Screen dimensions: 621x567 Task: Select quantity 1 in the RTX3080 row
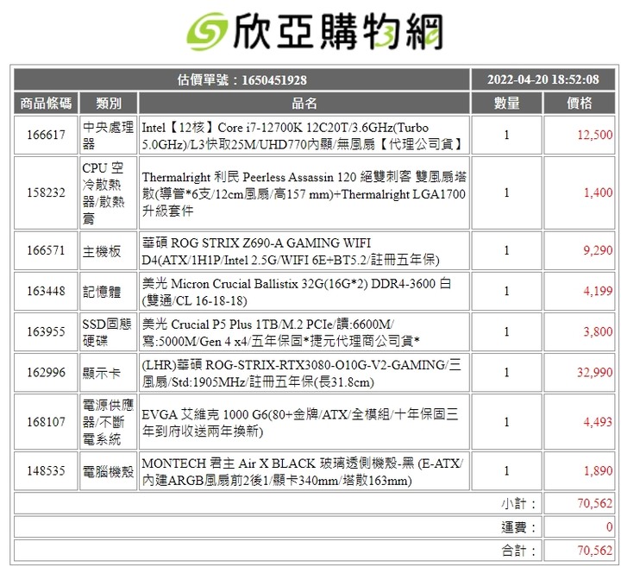[x=506, y=373]
